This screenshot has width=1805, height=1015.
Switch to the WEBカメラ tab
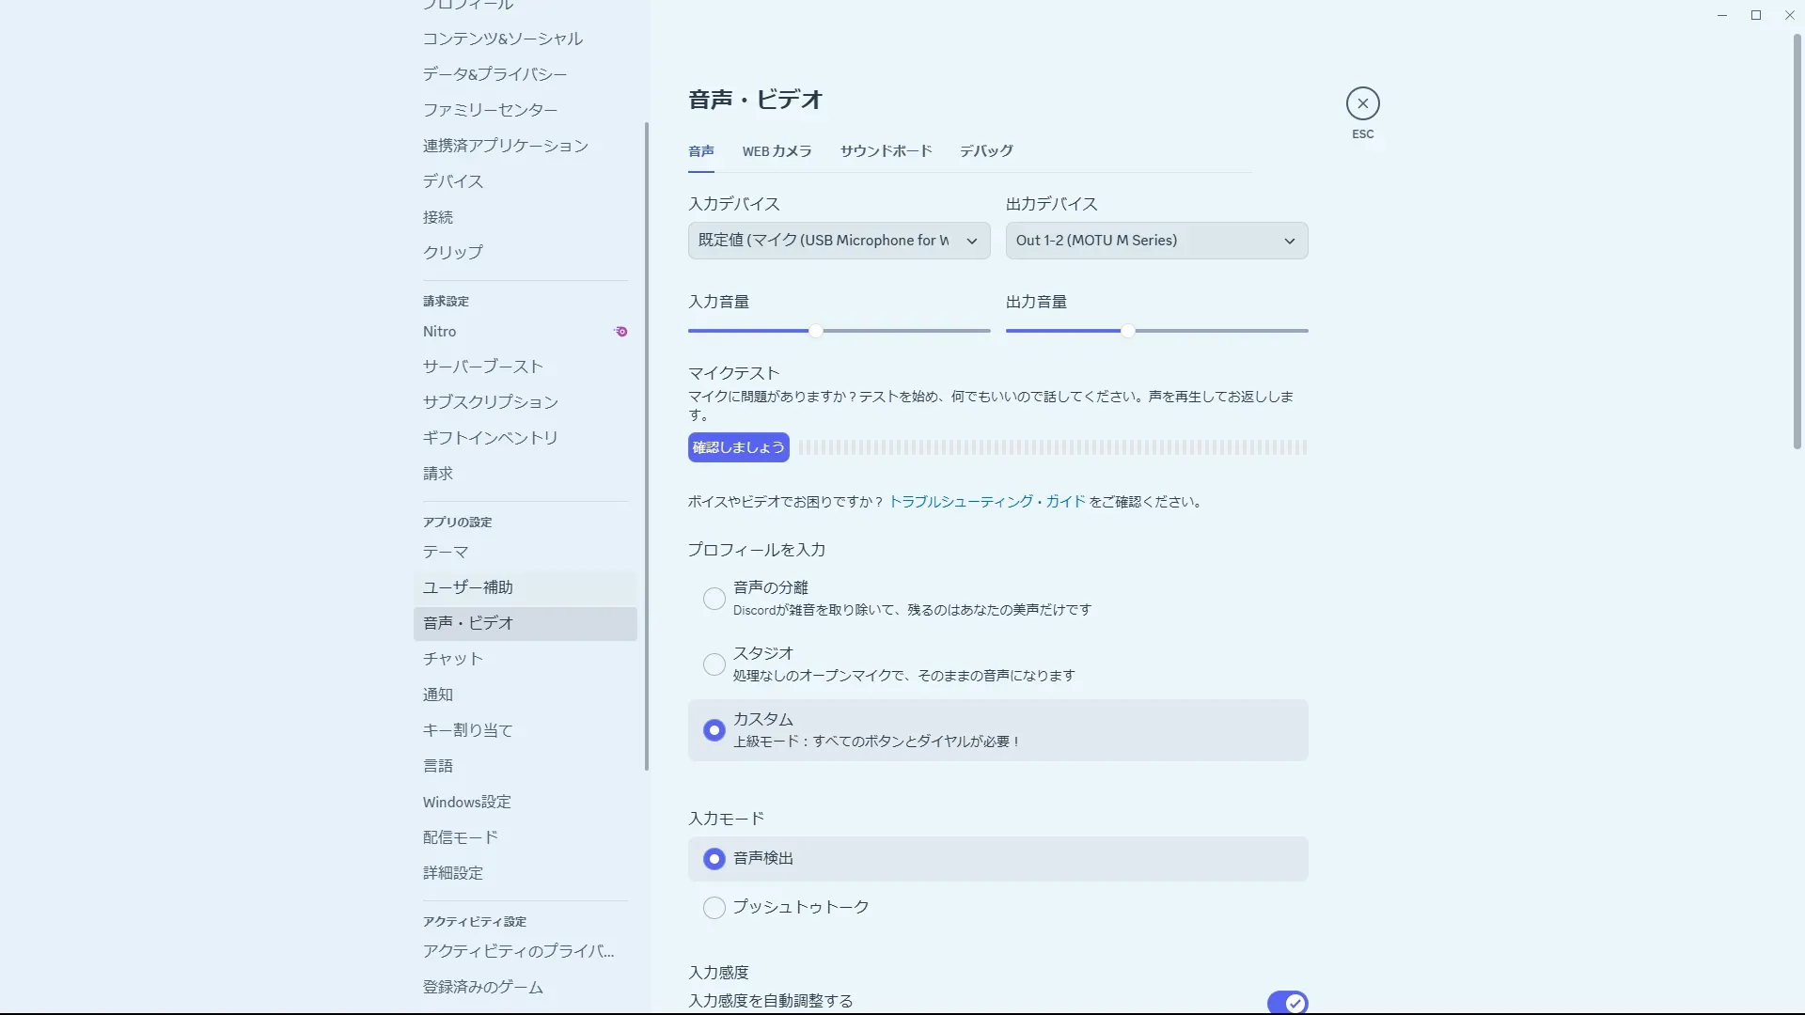[777, 151]
